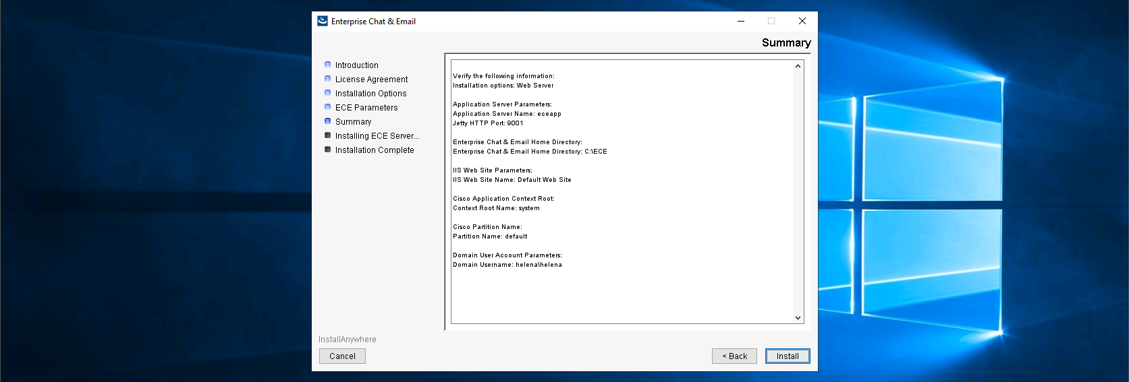Select the ECE Parameters step label
The width and height of the screenshot is (1129, 382).
coord(366,108)
